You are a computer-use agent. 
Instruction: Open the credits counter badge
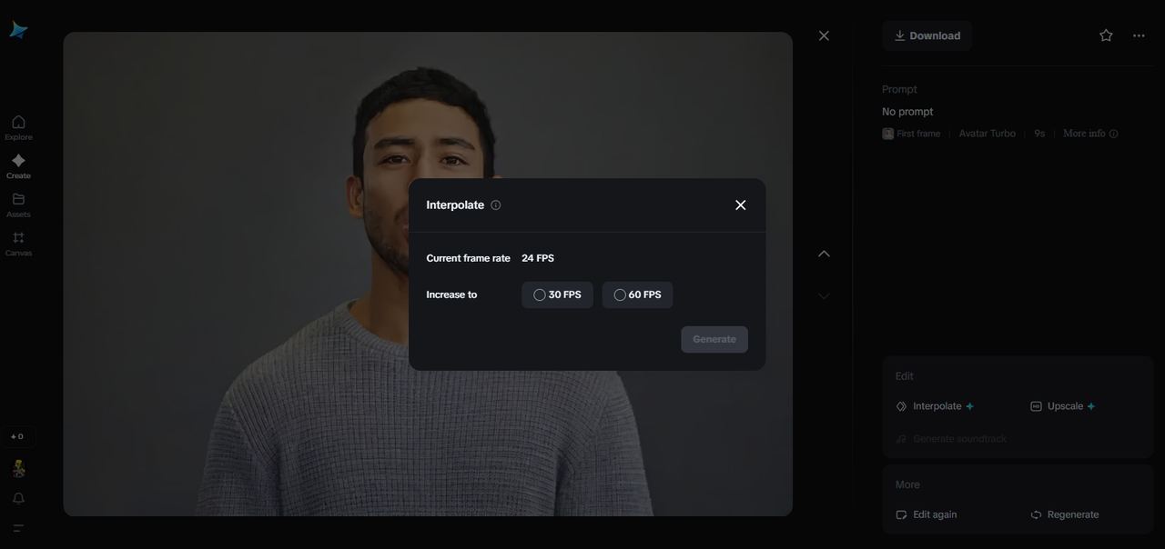(x=18, y=436)
